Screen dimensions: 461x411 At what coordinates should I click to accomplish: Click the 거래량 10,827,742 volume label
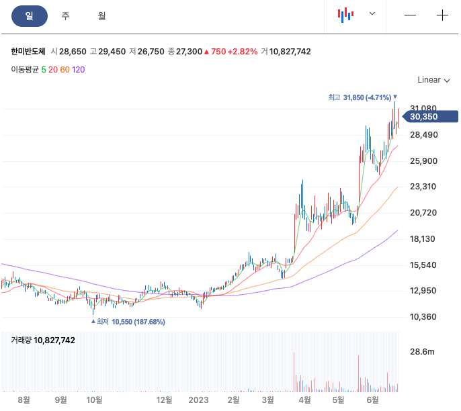43,340
